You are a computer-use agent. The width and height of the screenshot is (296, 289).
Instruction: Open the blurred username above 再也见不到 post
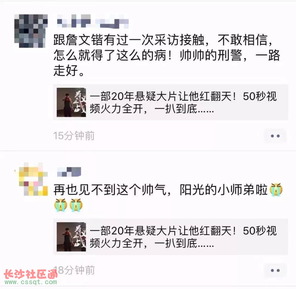69,172
